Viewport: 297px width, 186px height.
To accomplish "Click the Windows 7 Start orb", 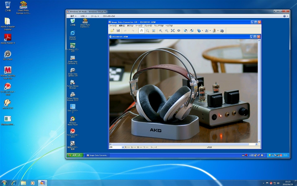I will pyautogui.click(x=4, y=183).
